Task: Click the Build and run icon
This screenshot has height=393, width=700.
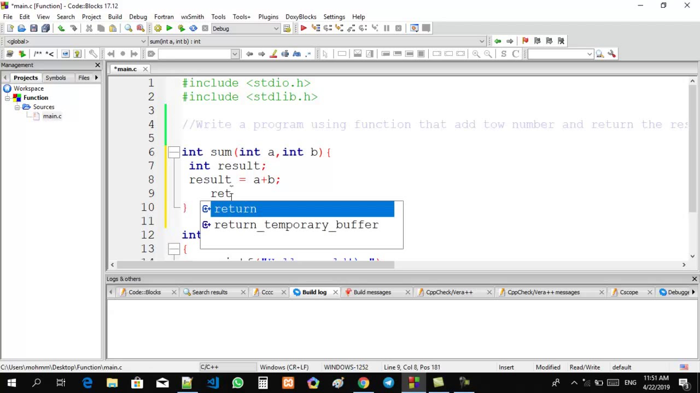Action: point(181,28)
